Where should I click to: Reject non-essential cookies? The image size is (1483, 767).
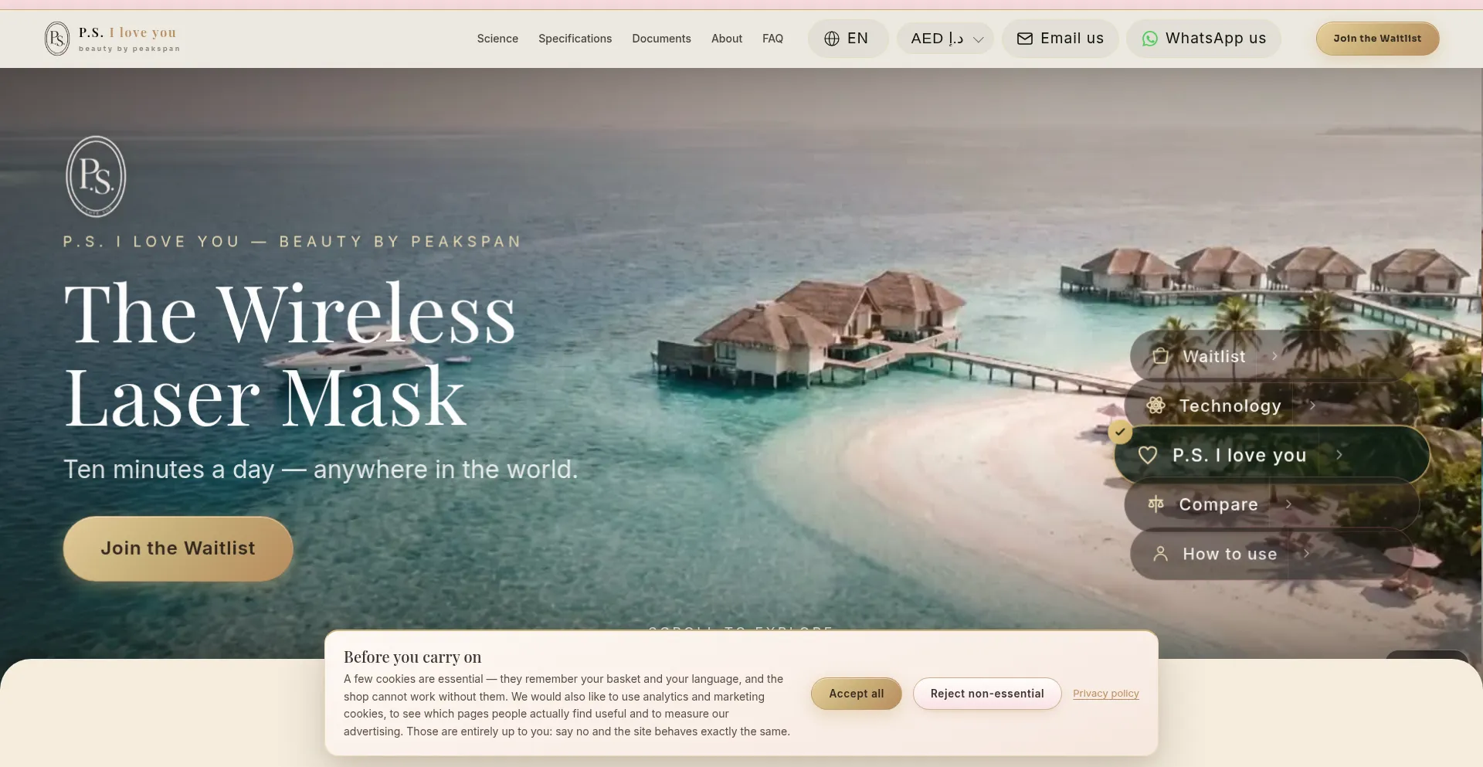(987, 694)
